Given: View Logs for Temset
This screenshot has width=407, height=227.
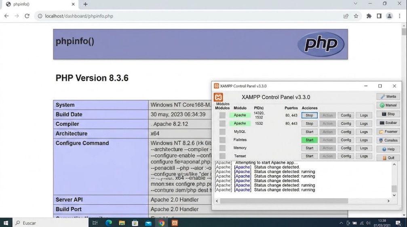Looking at the screenshot, I should (x=364, y=156).
